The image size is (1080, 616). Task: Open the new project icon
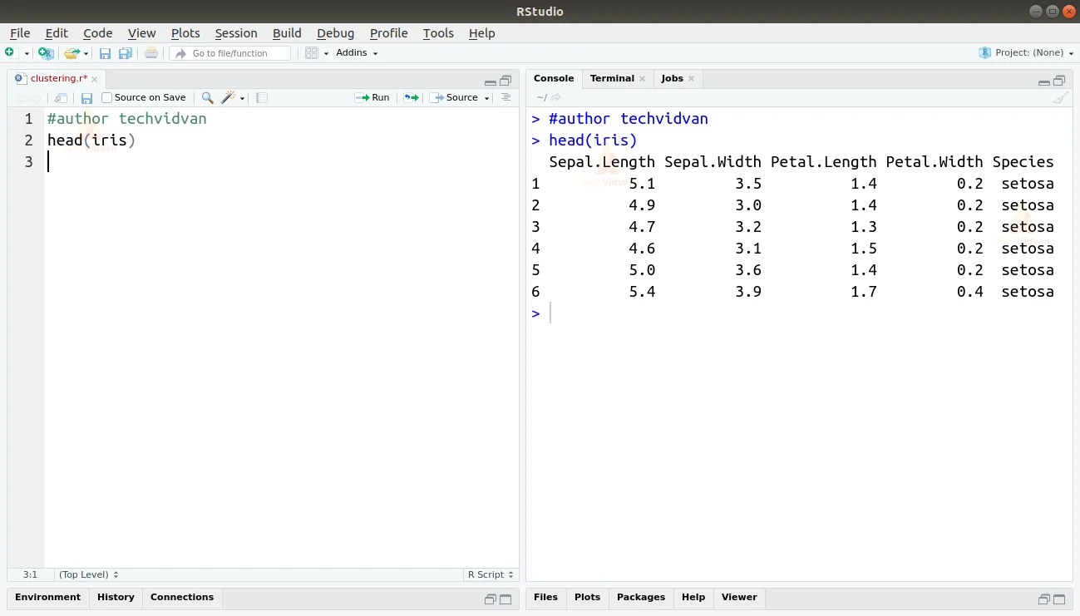click(46, 52)
